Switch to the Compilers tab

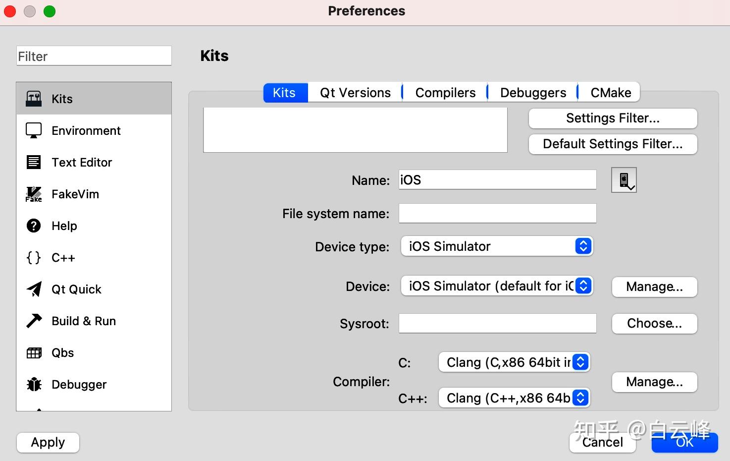(445, 93)
